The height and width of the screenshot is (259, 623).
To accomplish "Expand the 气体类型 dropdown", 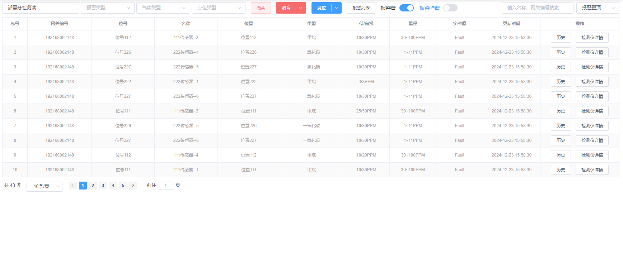I will (x=163, y=8).
